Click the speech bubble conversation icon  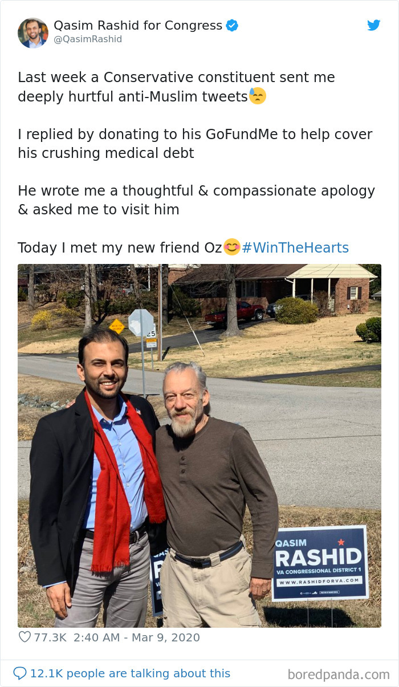[x=19, y=673]
